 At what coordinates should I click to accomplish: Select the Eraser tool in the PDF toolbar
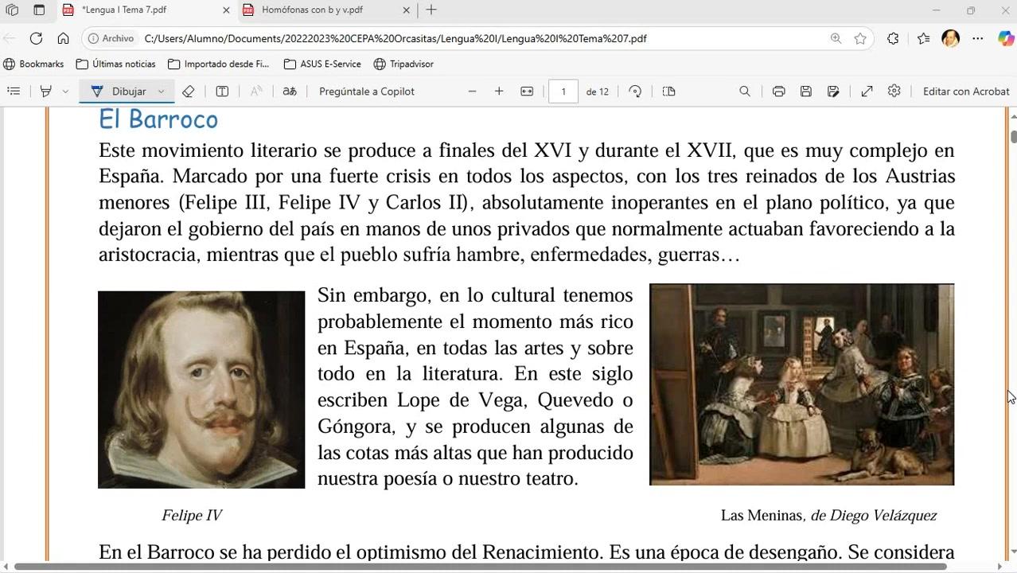point(189,92)
